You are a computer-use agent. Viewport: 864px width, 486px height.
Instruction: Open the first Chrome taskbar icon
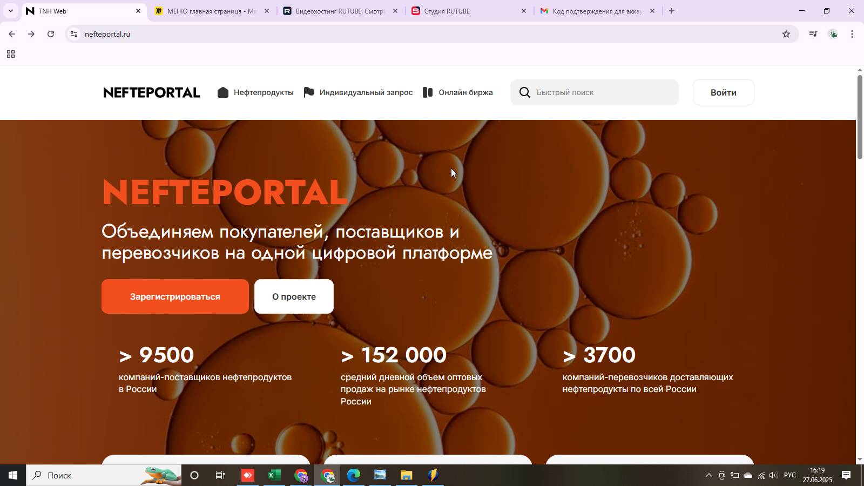(301, 475)
